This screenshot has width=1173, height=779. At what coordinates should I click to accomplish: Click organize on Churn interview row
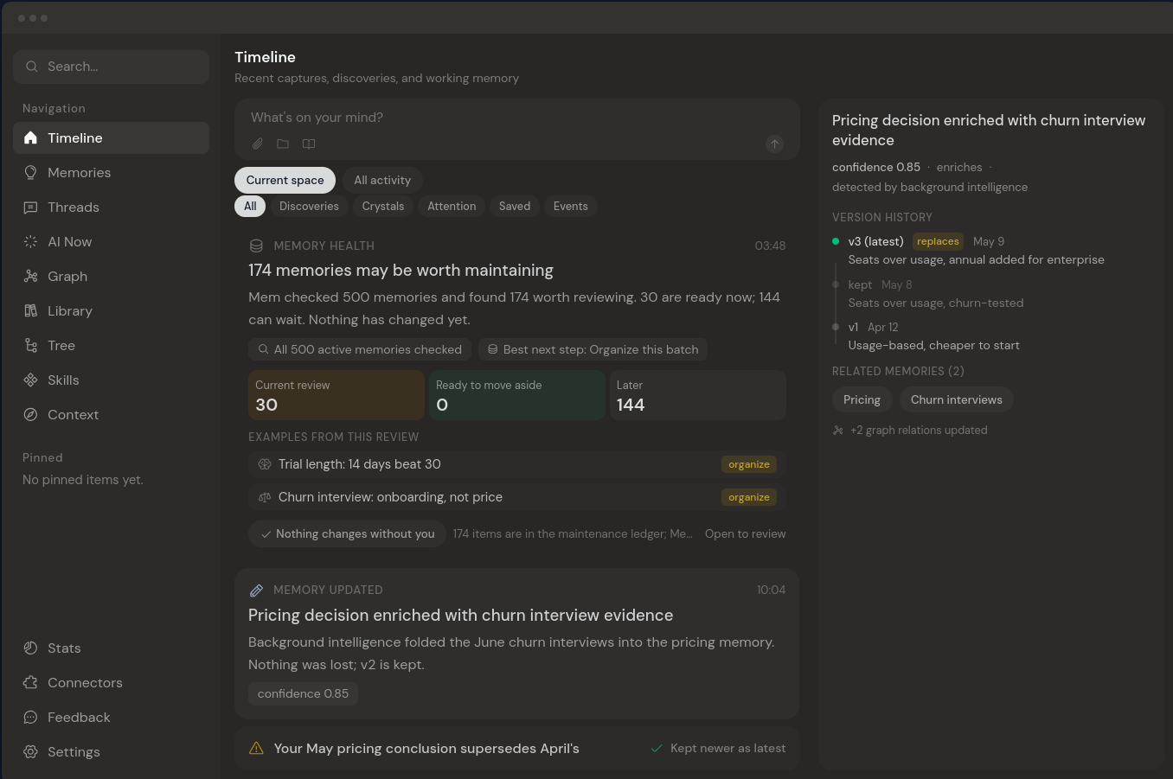coord(749,497)
